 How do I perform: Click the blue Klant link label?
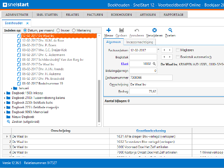125,64
